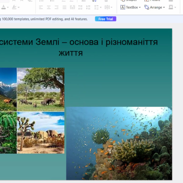Select the snowy mountain picture
The image size is (183, 183).
(8, 89)
